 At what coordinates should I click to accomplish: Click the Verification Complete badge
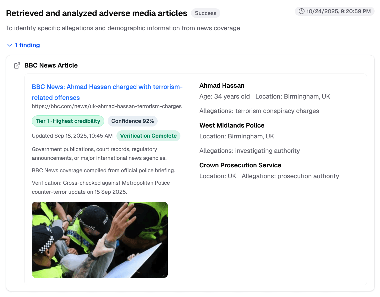click(x=148, y=136)
